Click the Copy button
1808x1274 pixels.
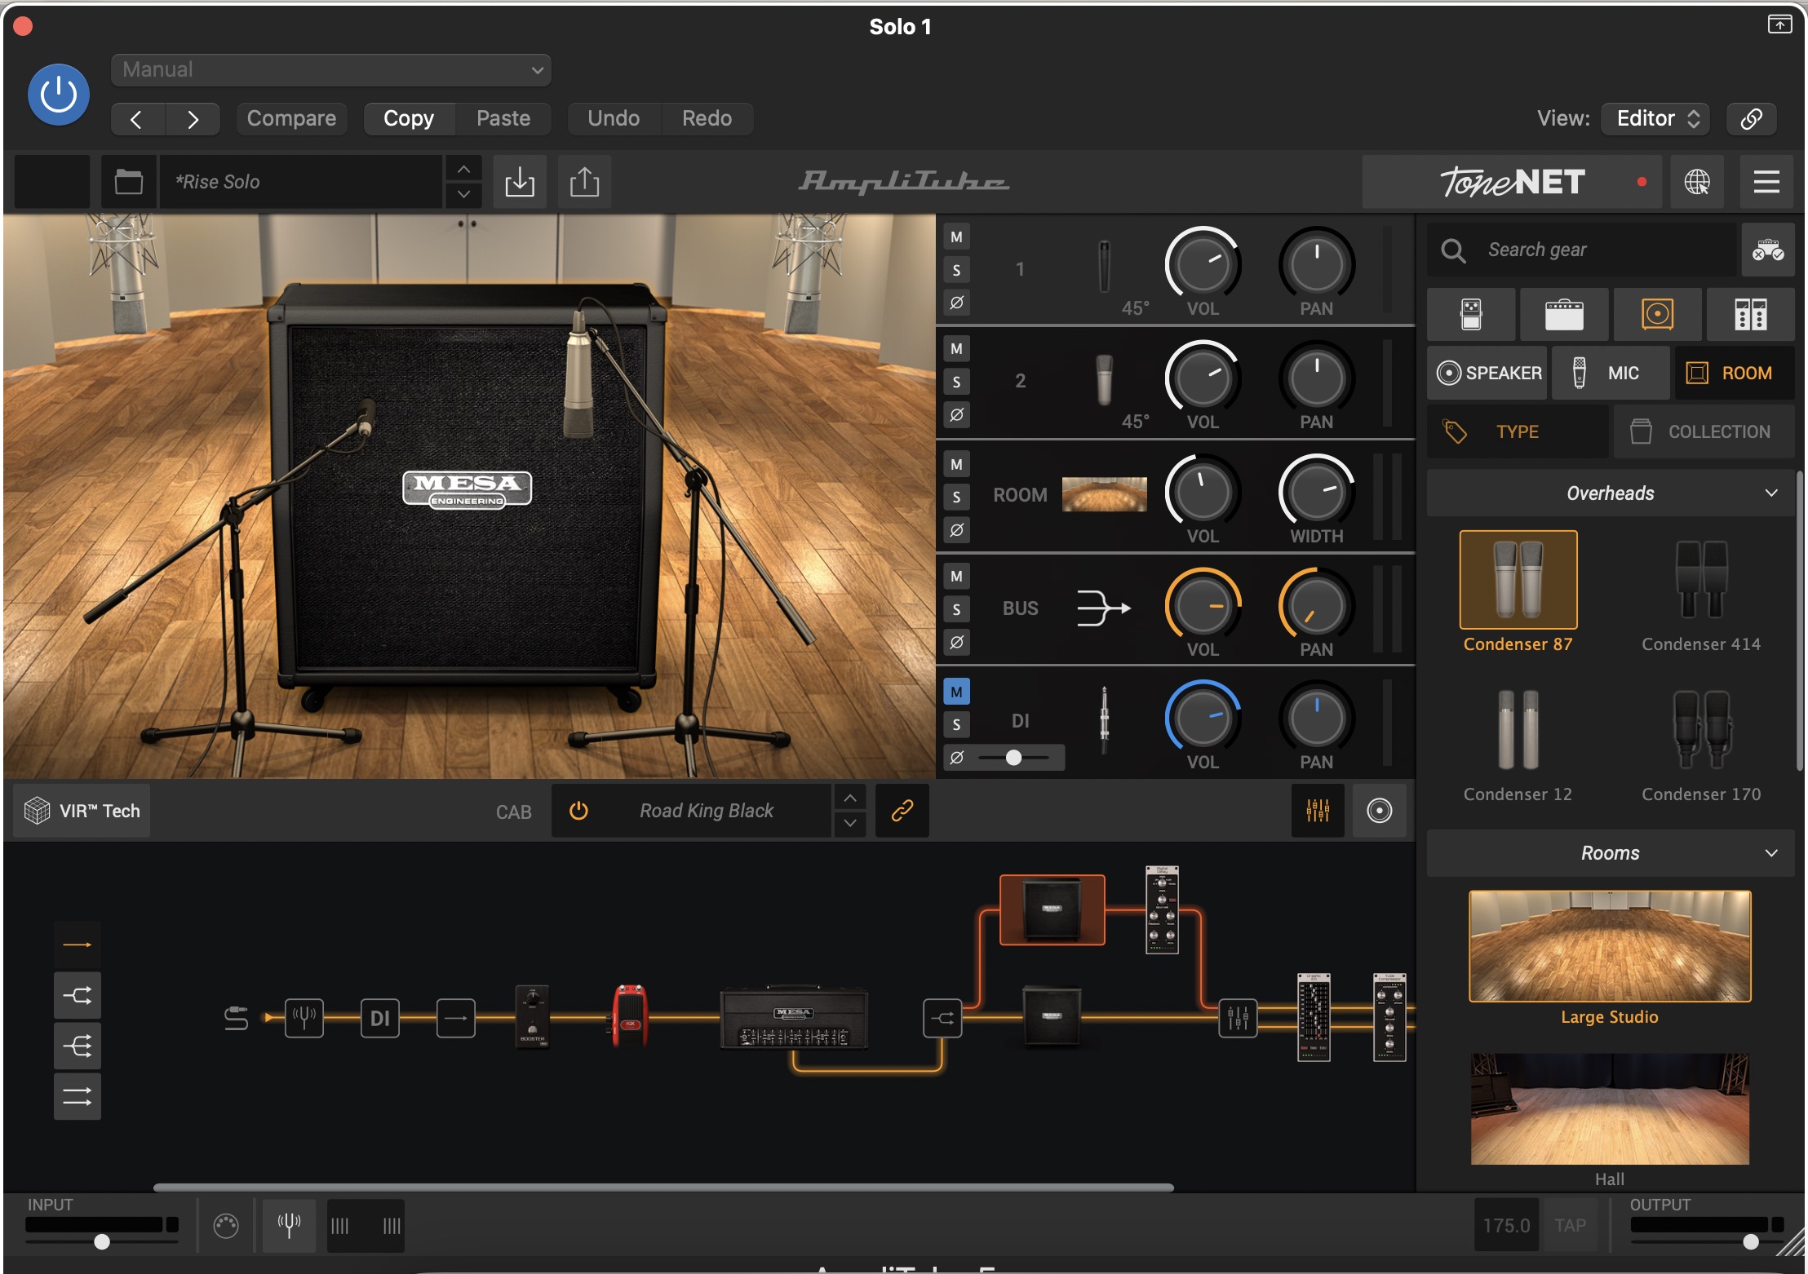coord(409,119)
